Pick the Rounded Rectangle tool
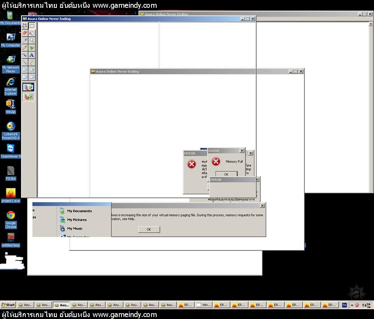374x319 pixels. click(32, 77)
